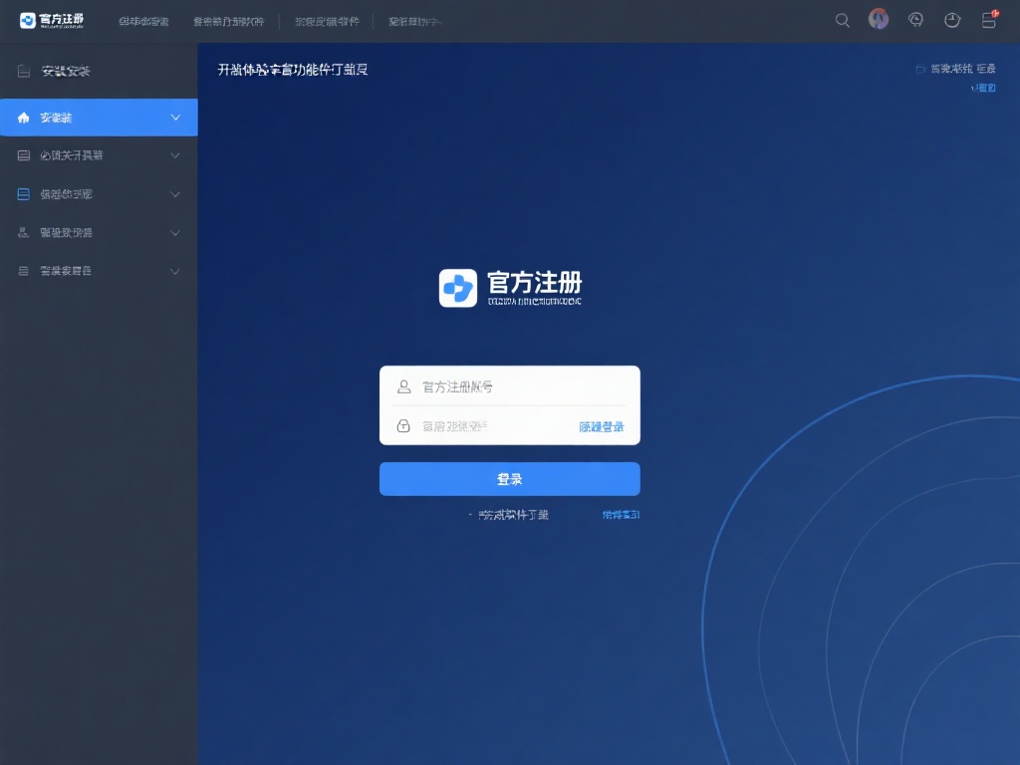Click the app logo in the top-left corner
Screen dimensions: 1020x765
(x=50, y=18)
